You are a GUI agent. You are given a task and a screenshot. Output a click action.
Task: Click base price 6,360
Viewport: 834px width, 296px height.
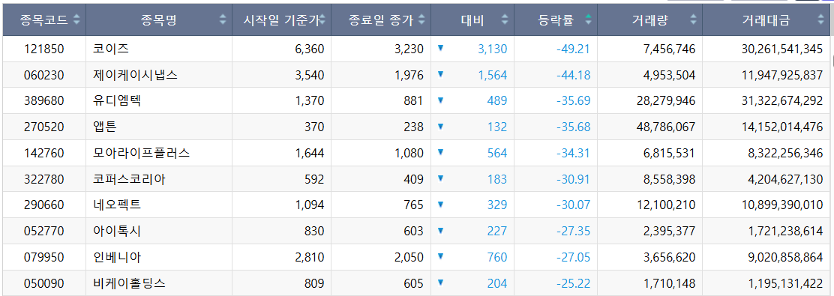coord(310,49)
